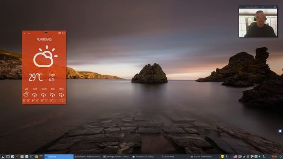The image size is (283, 159).
Task: Click the SUN day label
Action: point(35,89)
